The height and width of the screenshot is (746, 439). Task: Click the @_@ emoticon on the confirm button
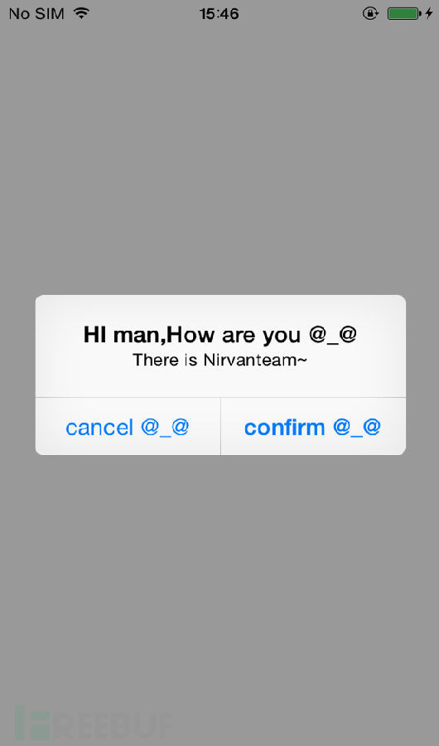point(357,427)
